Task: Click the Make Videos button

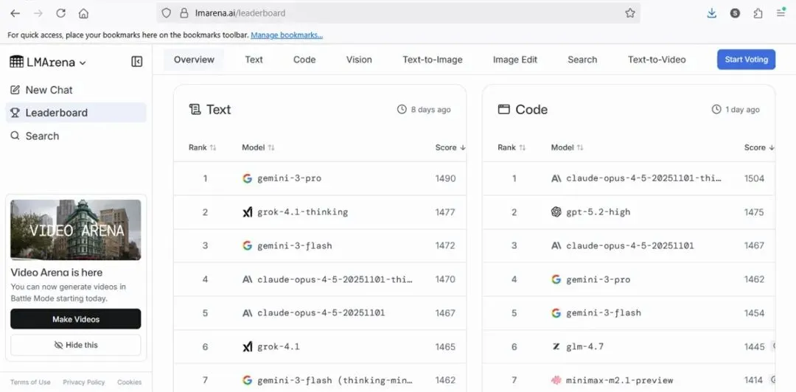Action: click(x=76, y=319)
